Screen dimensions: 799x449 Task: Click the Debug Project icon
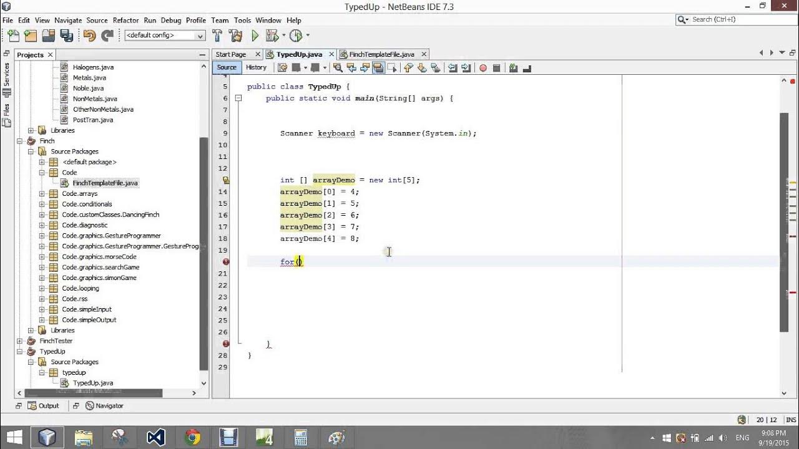pyautogui.click(x=273, y=36)
